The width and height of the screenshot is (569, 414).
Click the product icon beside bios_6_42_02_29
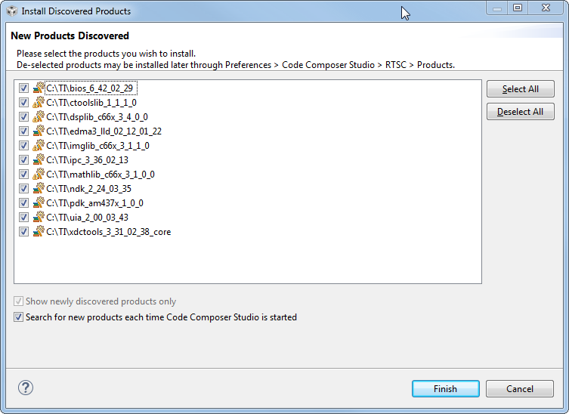(x=39, y=88)
